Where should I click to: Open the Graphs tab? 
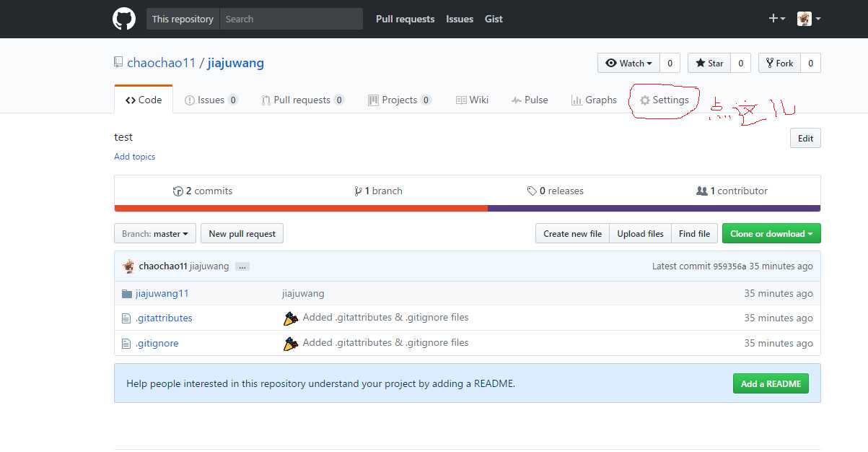594,100
